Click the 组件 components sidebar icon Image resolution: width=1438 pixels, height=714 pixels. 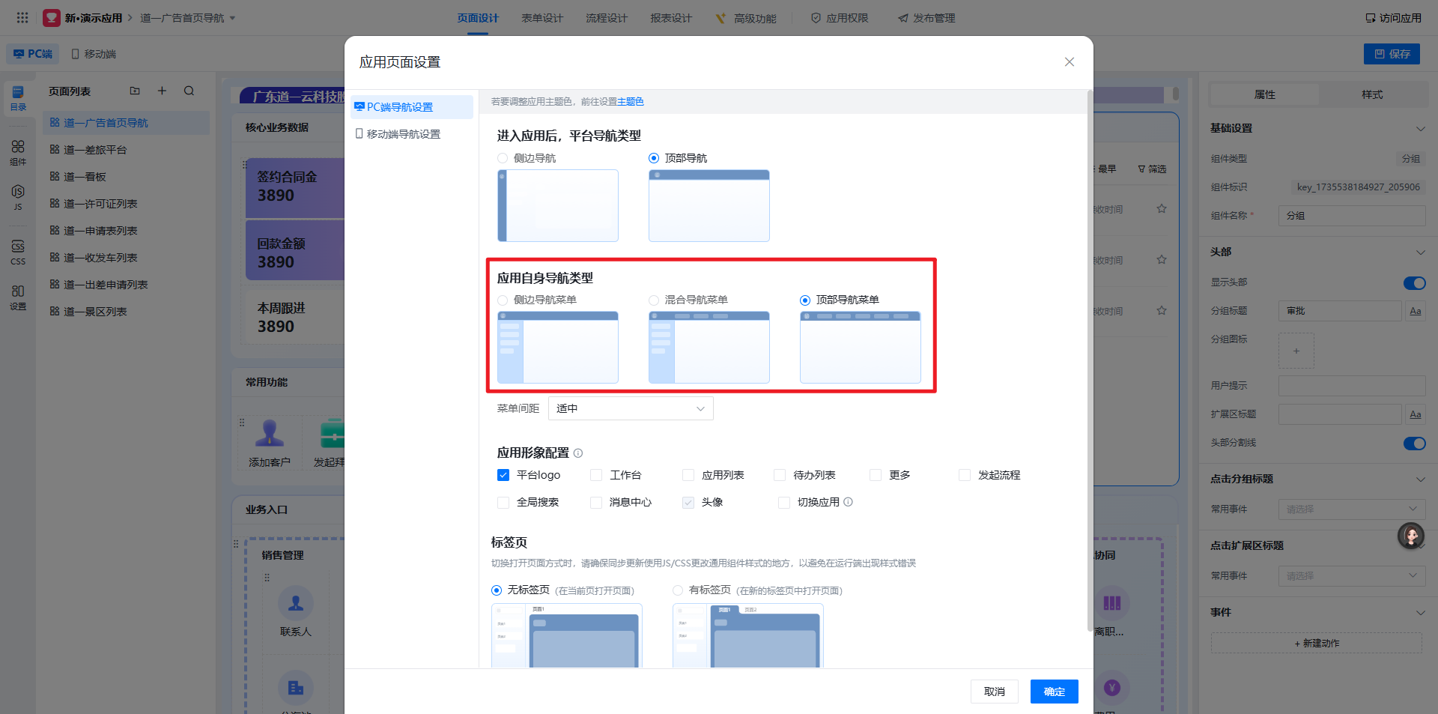point(18,152)
